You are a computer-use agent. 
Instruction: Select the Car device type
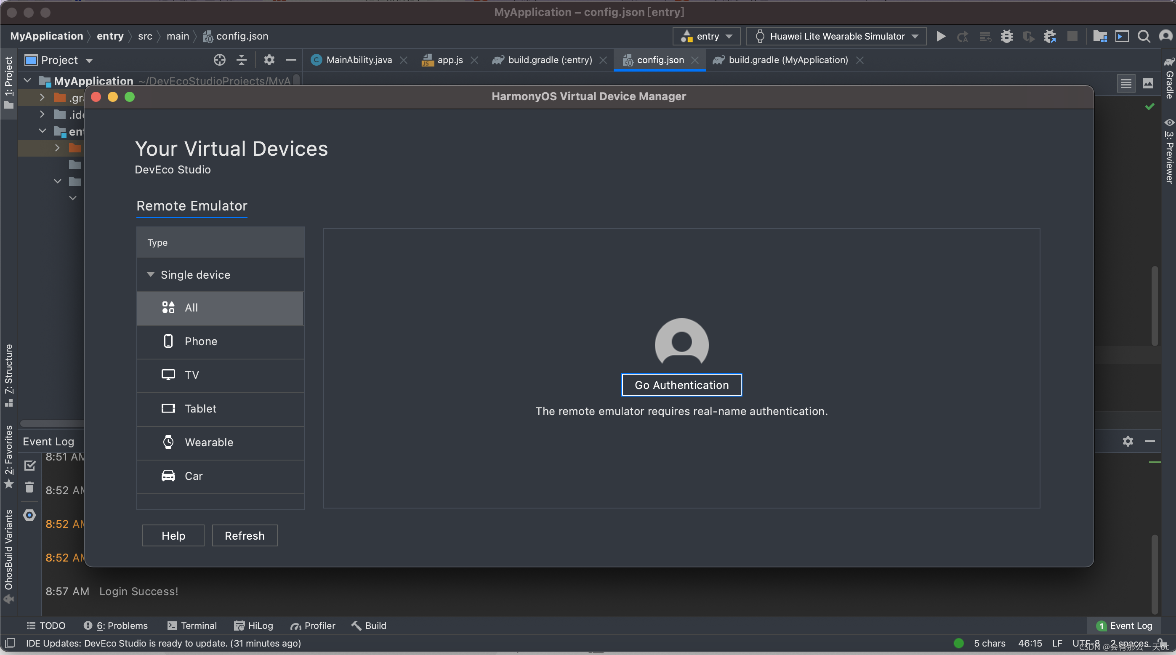[220, 476]
